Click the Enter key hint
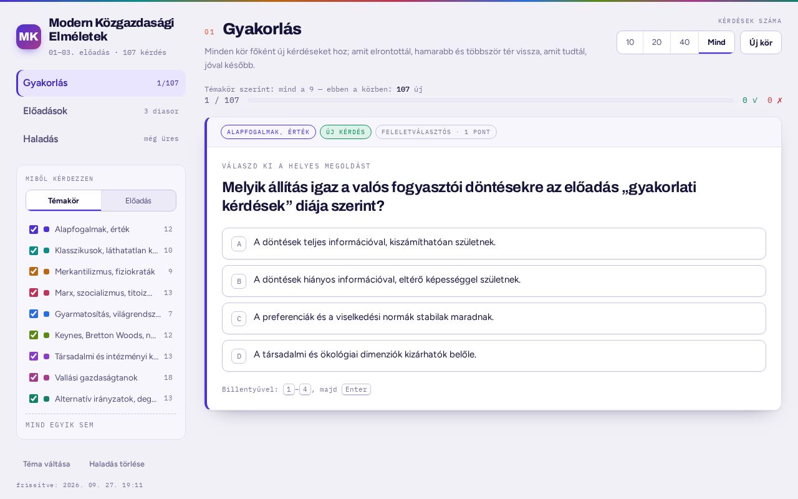Image resolution: width=798 pixels, height=499 pixels. tap(356, 390)
